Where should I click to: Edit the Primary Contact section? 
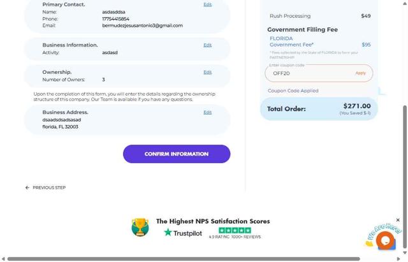pos(207,4)
